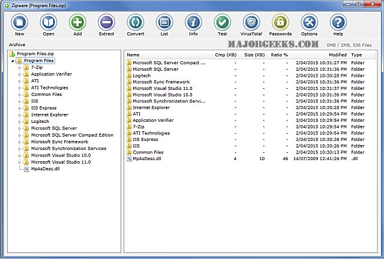Click the MpAsDesc.dll file icon in tree
The height and width of the screenshot is (259, 384).
26,168
